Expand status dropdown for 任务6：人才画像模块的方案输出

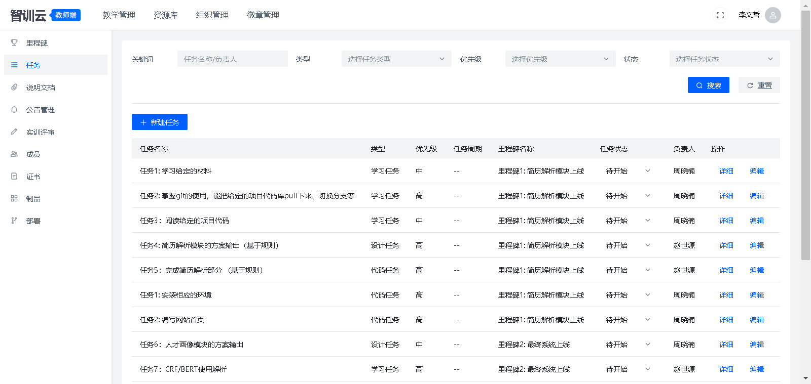coord(648,345)
